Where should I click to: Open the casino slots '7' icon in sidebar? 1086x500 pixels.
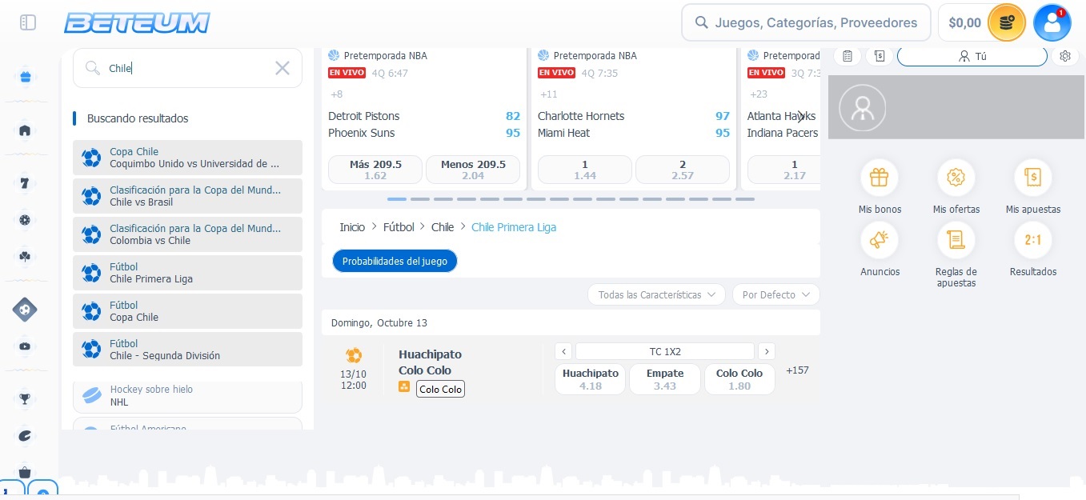pos(25,183)
